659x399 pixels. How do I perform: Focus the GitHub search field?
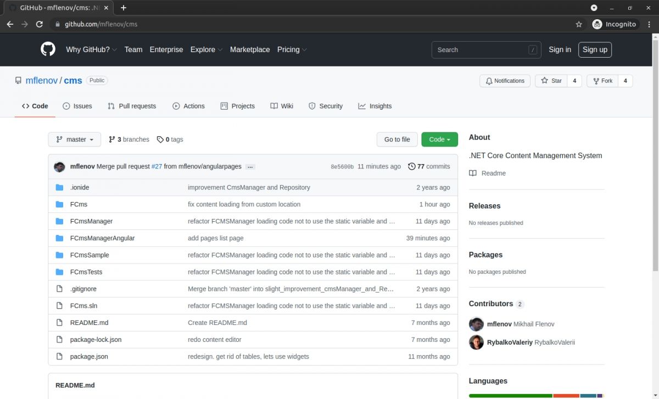click(x=486, y=49)
